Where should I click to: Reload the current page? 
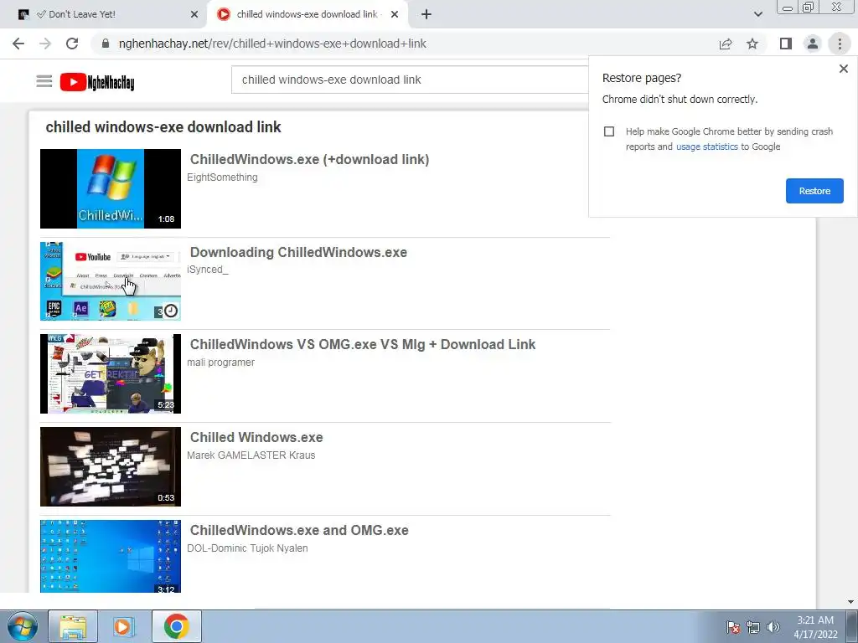tap(72, 44)
